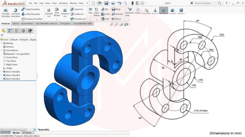Select the Shell feature icon

click(105, 19)
